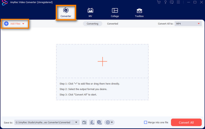205x129 pixels.
Task: Show the Converting list
Action: tap(93, 24)
